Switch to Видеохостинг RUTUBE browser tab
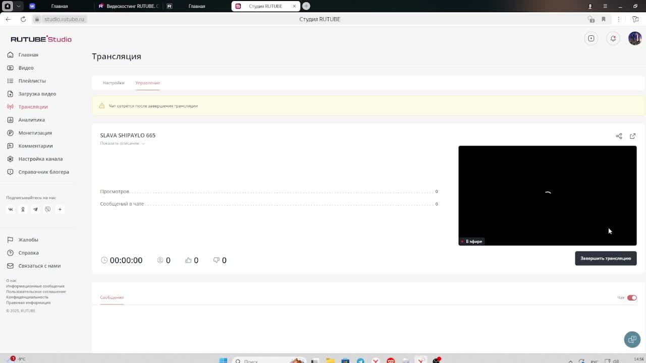This screenshot has height=363, width=646. (x=128, y=6)
